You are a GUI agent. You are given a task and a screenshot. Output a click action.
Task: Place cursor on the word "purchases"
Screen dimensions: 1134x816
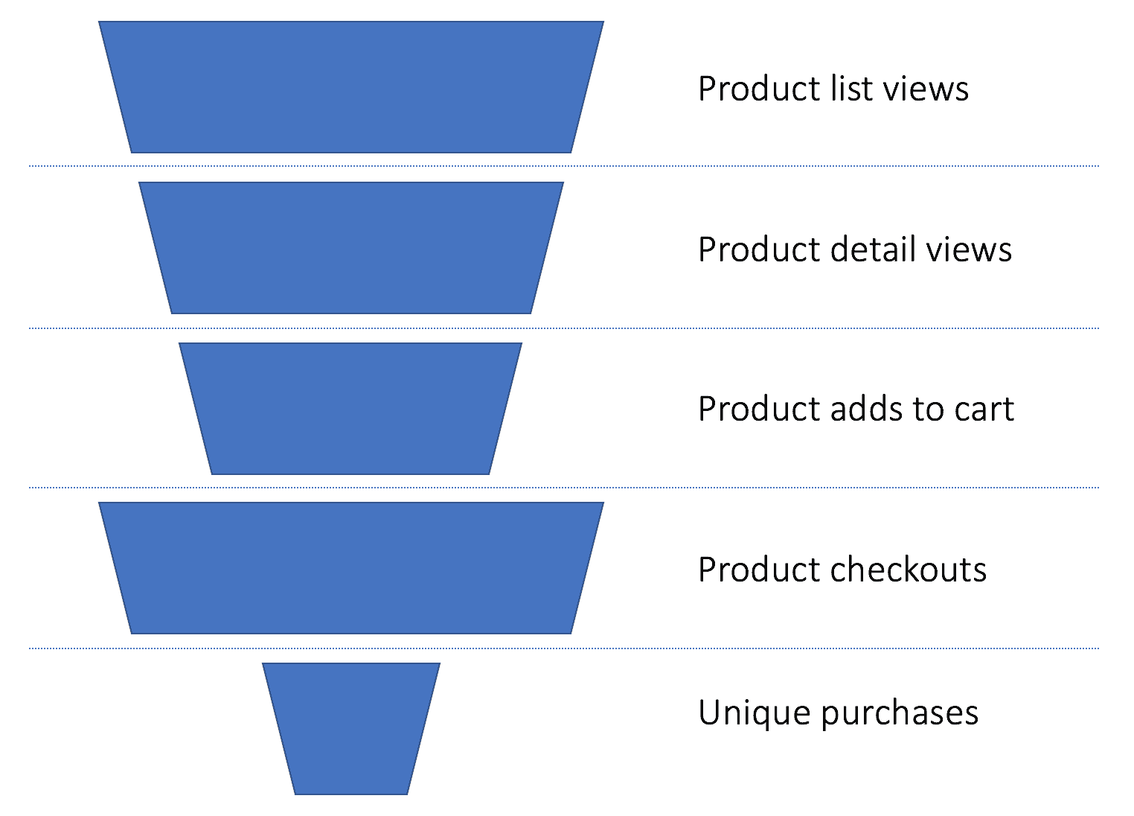click(x=900, y=713)
